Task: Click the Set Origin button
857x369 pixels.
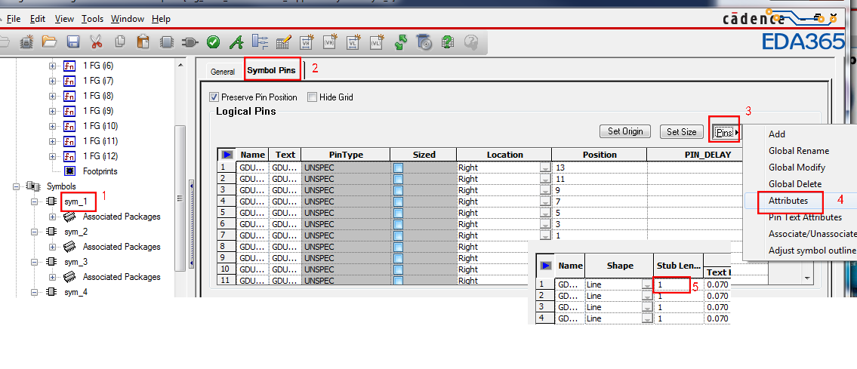Action: [x=625, y=131]
